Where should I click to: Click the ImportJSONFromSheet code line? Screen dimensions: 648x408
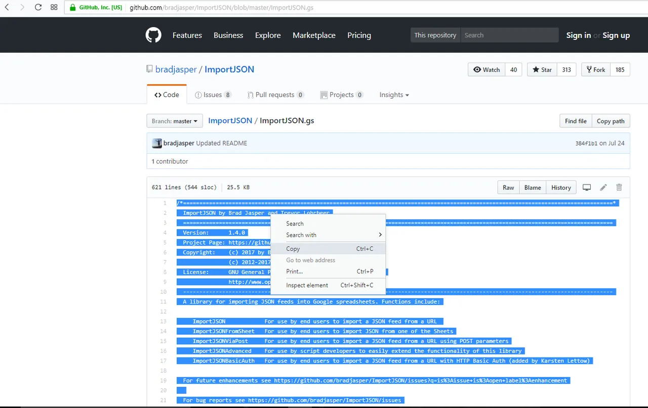[316, 331]
